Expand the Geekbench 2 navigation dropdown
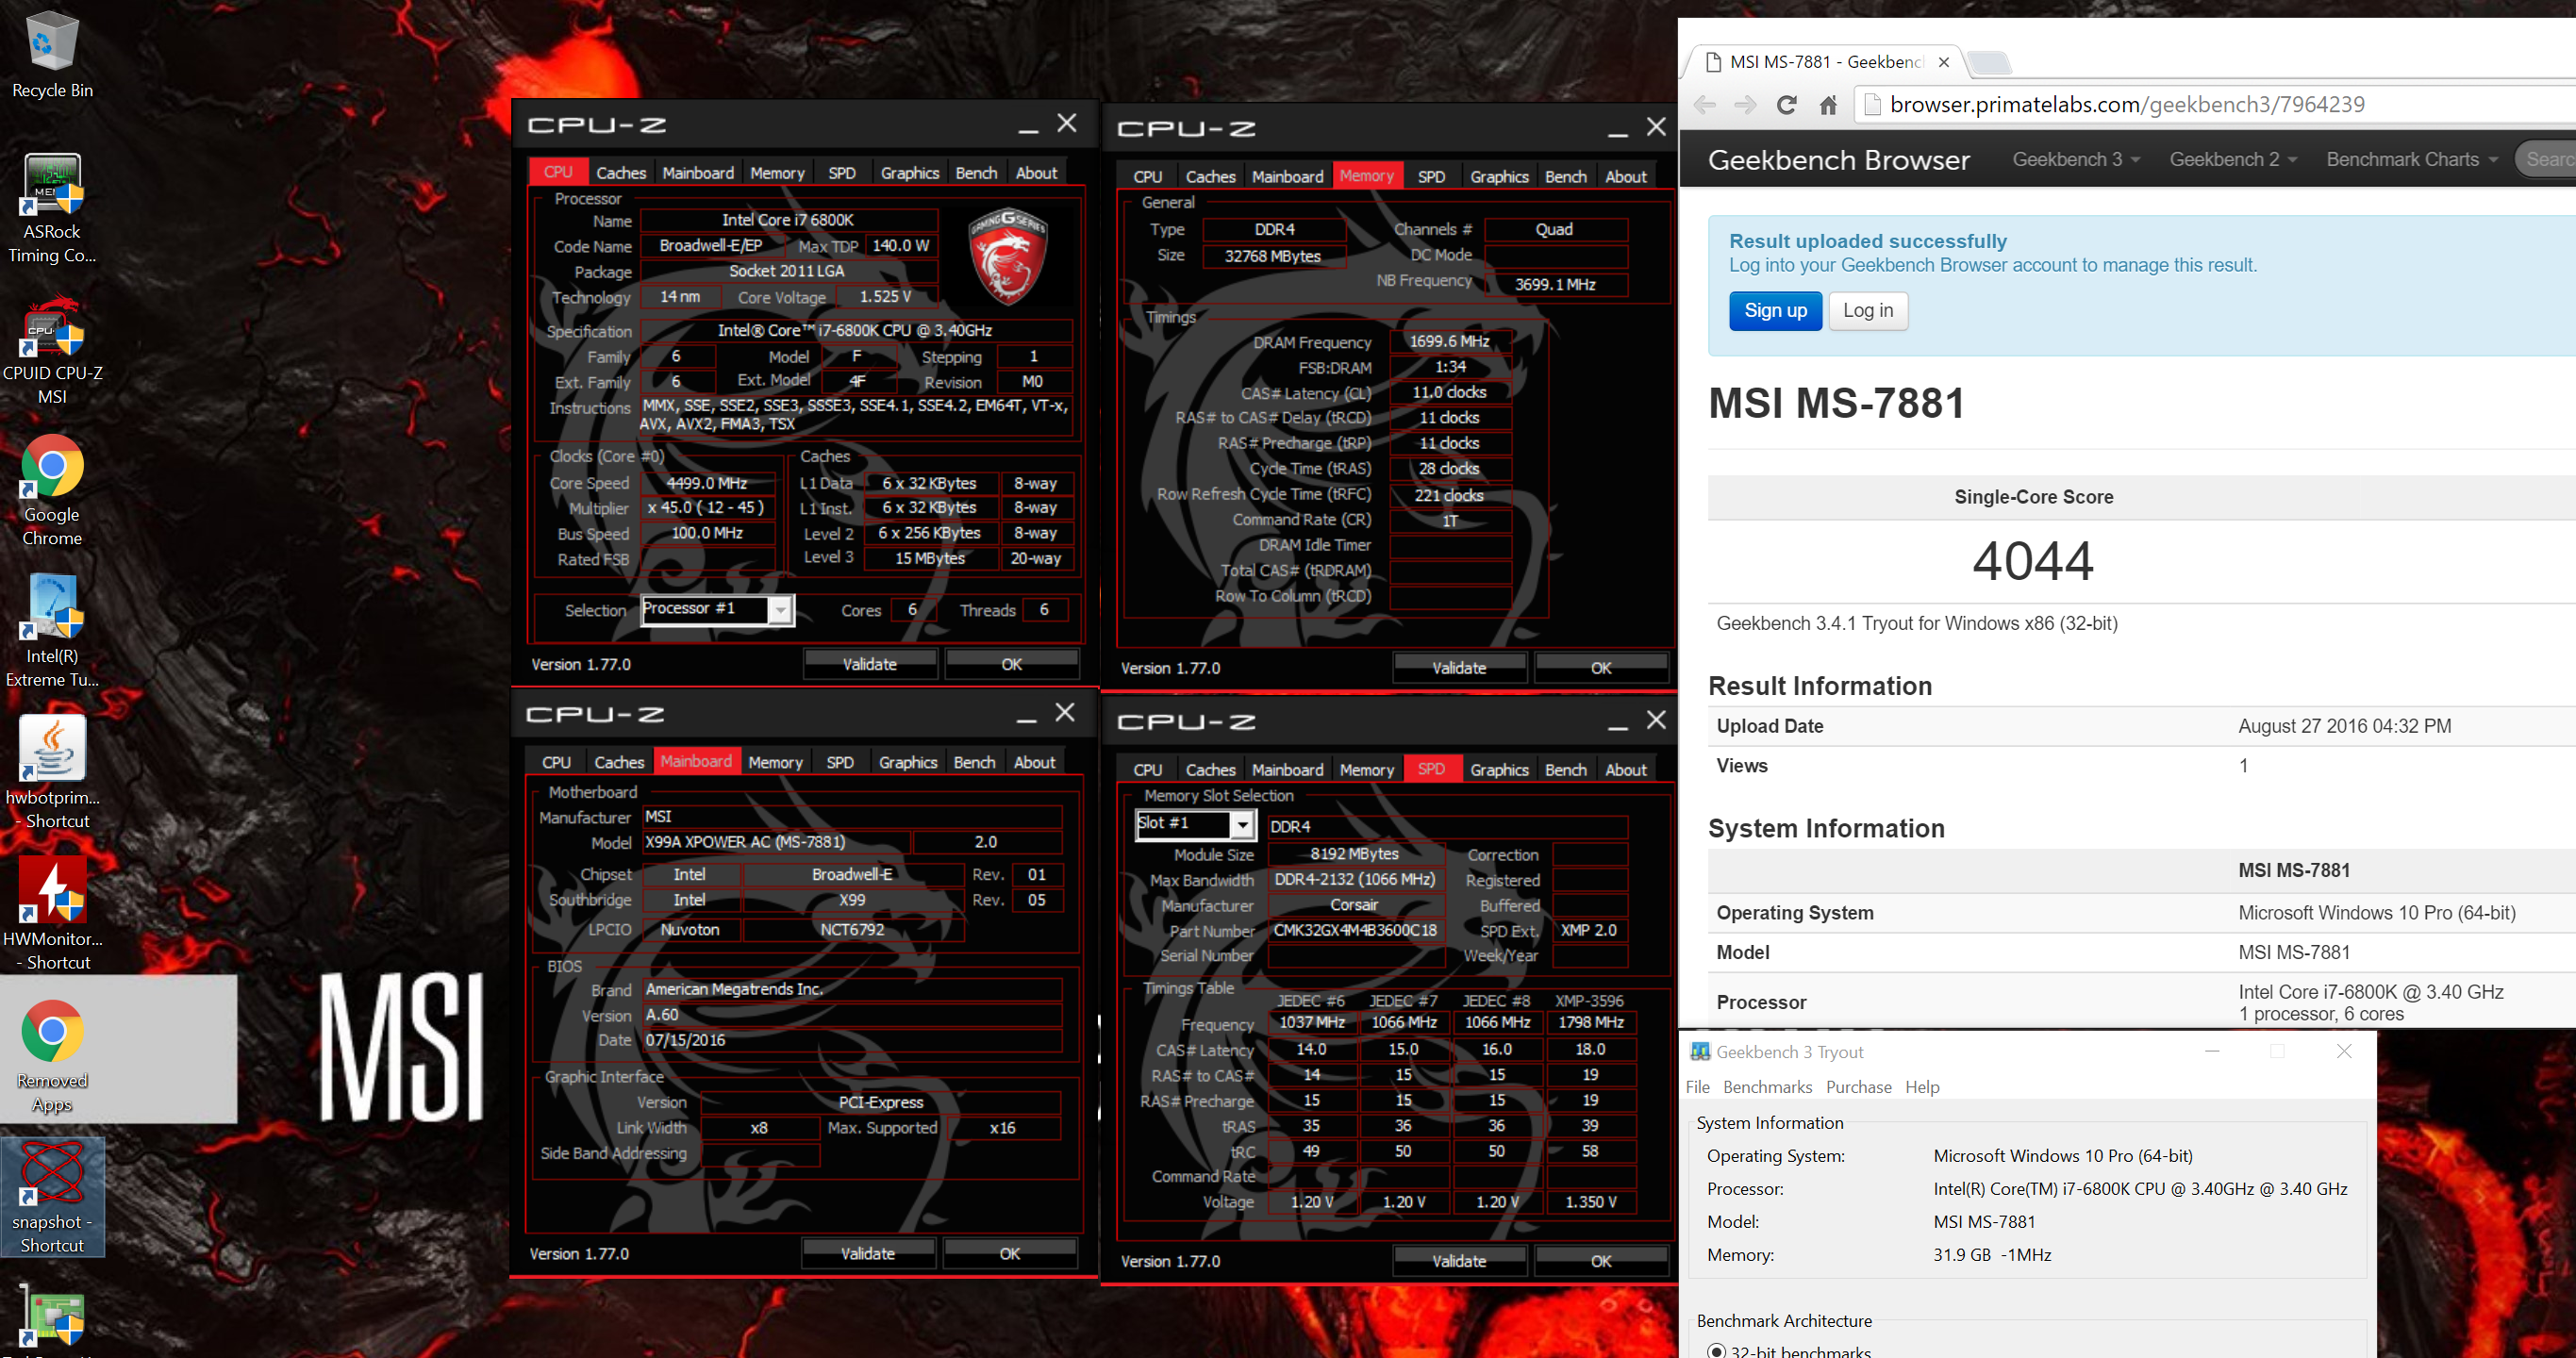 coord(2233,160)
